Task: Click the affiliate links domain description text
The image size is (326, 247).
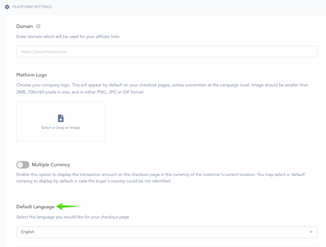Action: pyautogui.click(x=68, y=37)
